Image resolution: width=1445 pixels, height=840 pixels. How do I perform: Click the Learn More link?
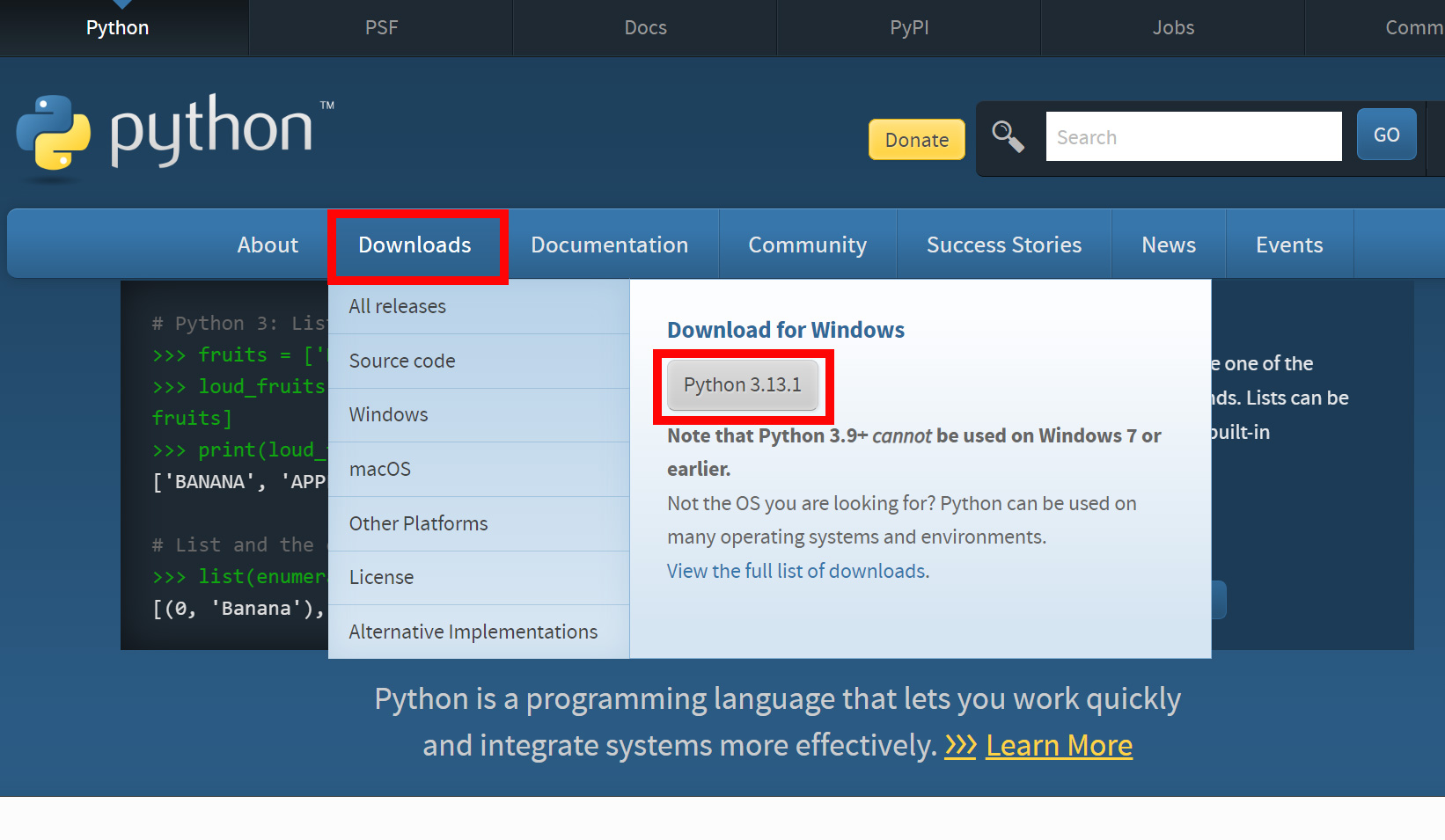click(x=1059, y=745)
